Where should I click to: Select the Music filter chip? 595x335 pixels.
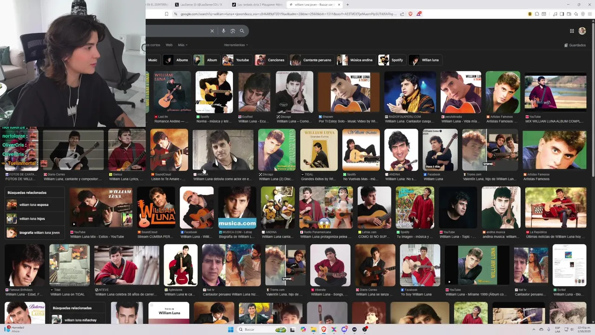[x=152, y=60]
